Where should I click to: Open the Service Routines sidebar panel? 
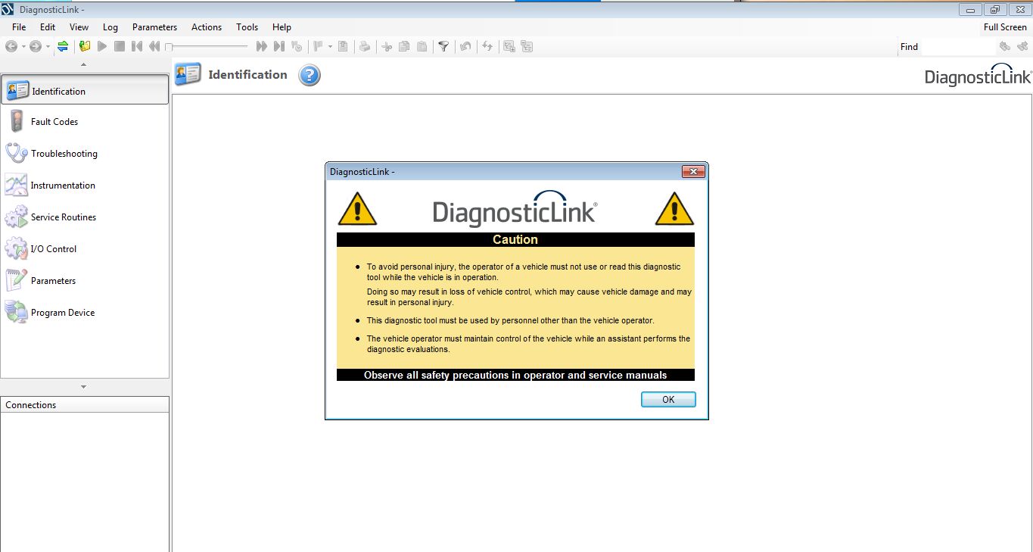point(85,217)
